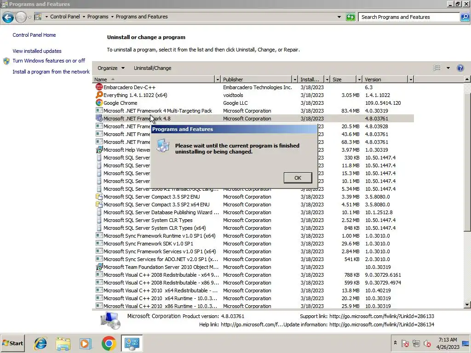Select the Everything 1.4.1.1022 search icon

99,95
